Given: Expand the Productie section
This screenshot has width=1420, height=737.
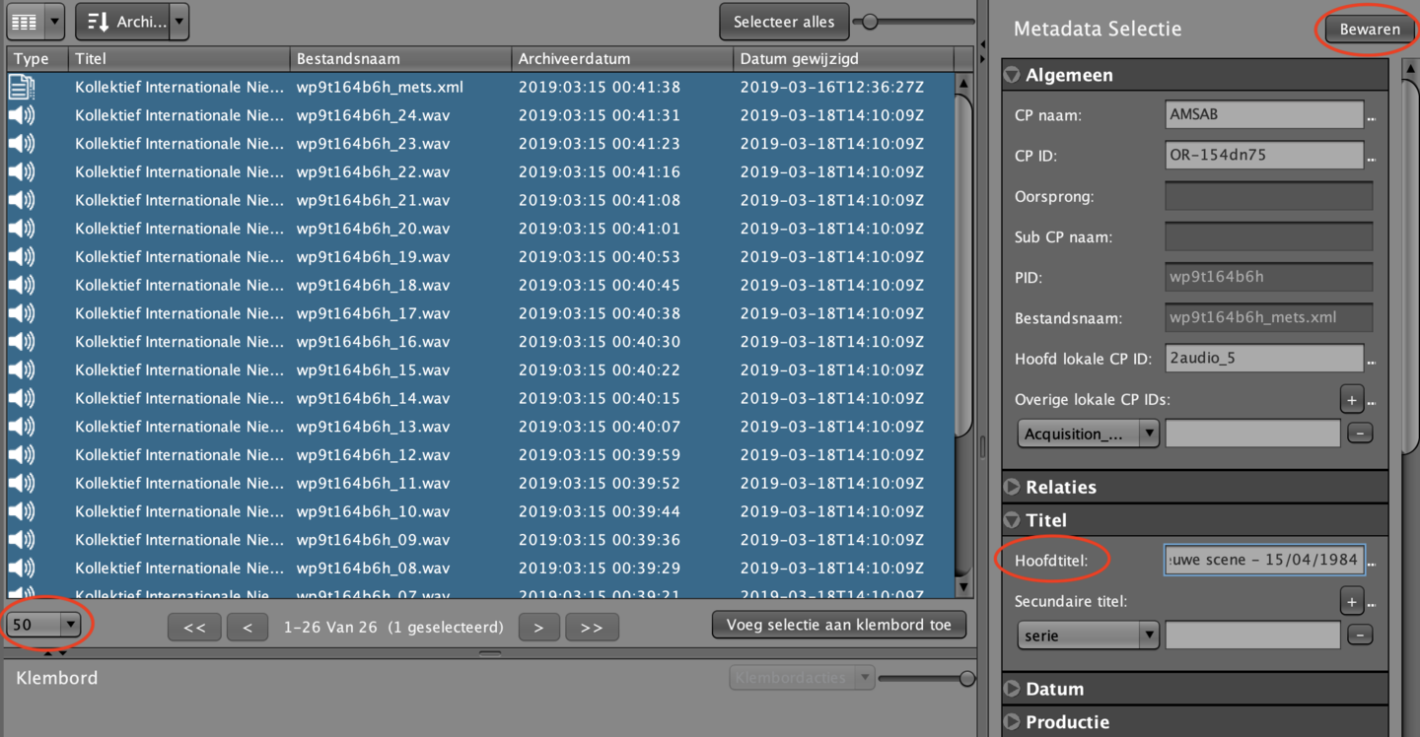Looking at the screenshot, I should pos(1012,722).
